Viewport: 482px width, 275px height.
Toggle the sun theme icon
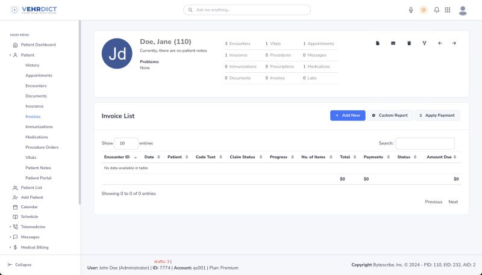tap(424, 10)
